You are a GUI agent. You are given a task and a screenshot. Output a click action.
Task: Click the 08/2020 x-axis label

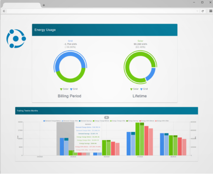[x=173, y=157]
